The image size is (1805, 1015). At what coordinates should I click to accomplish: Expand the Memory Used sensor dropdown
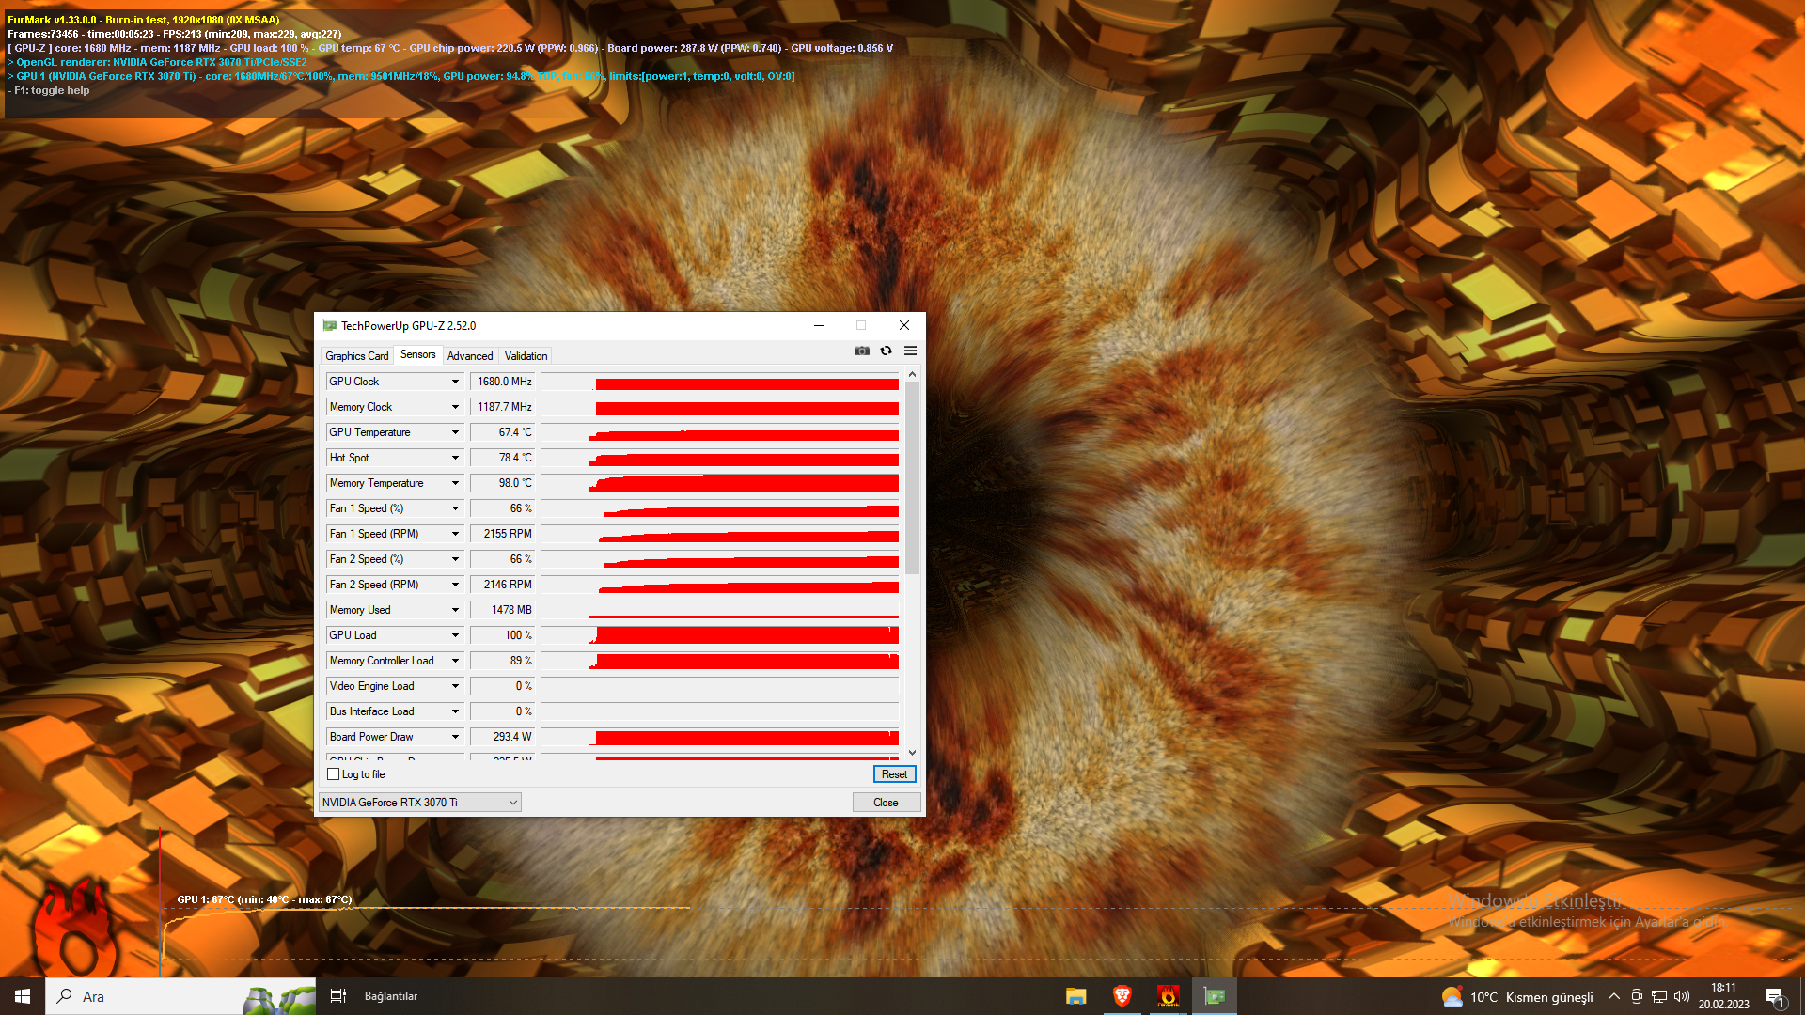[x=455, y=610]
